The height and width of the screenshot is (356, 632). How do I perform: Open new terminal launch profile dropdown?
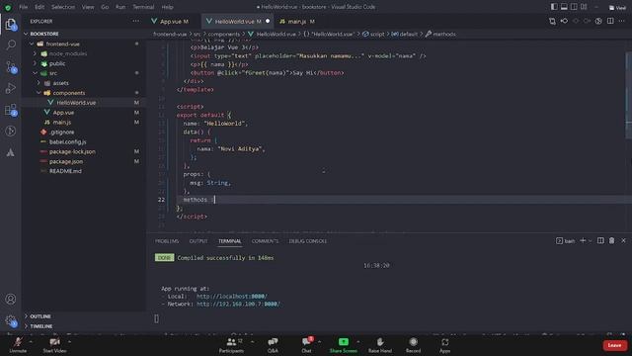click(591, 241)
